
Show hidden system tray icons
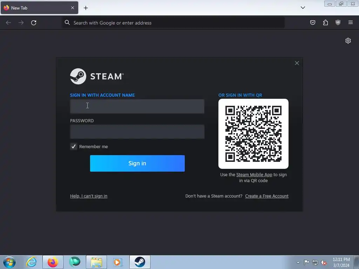(x=298, y=262)
